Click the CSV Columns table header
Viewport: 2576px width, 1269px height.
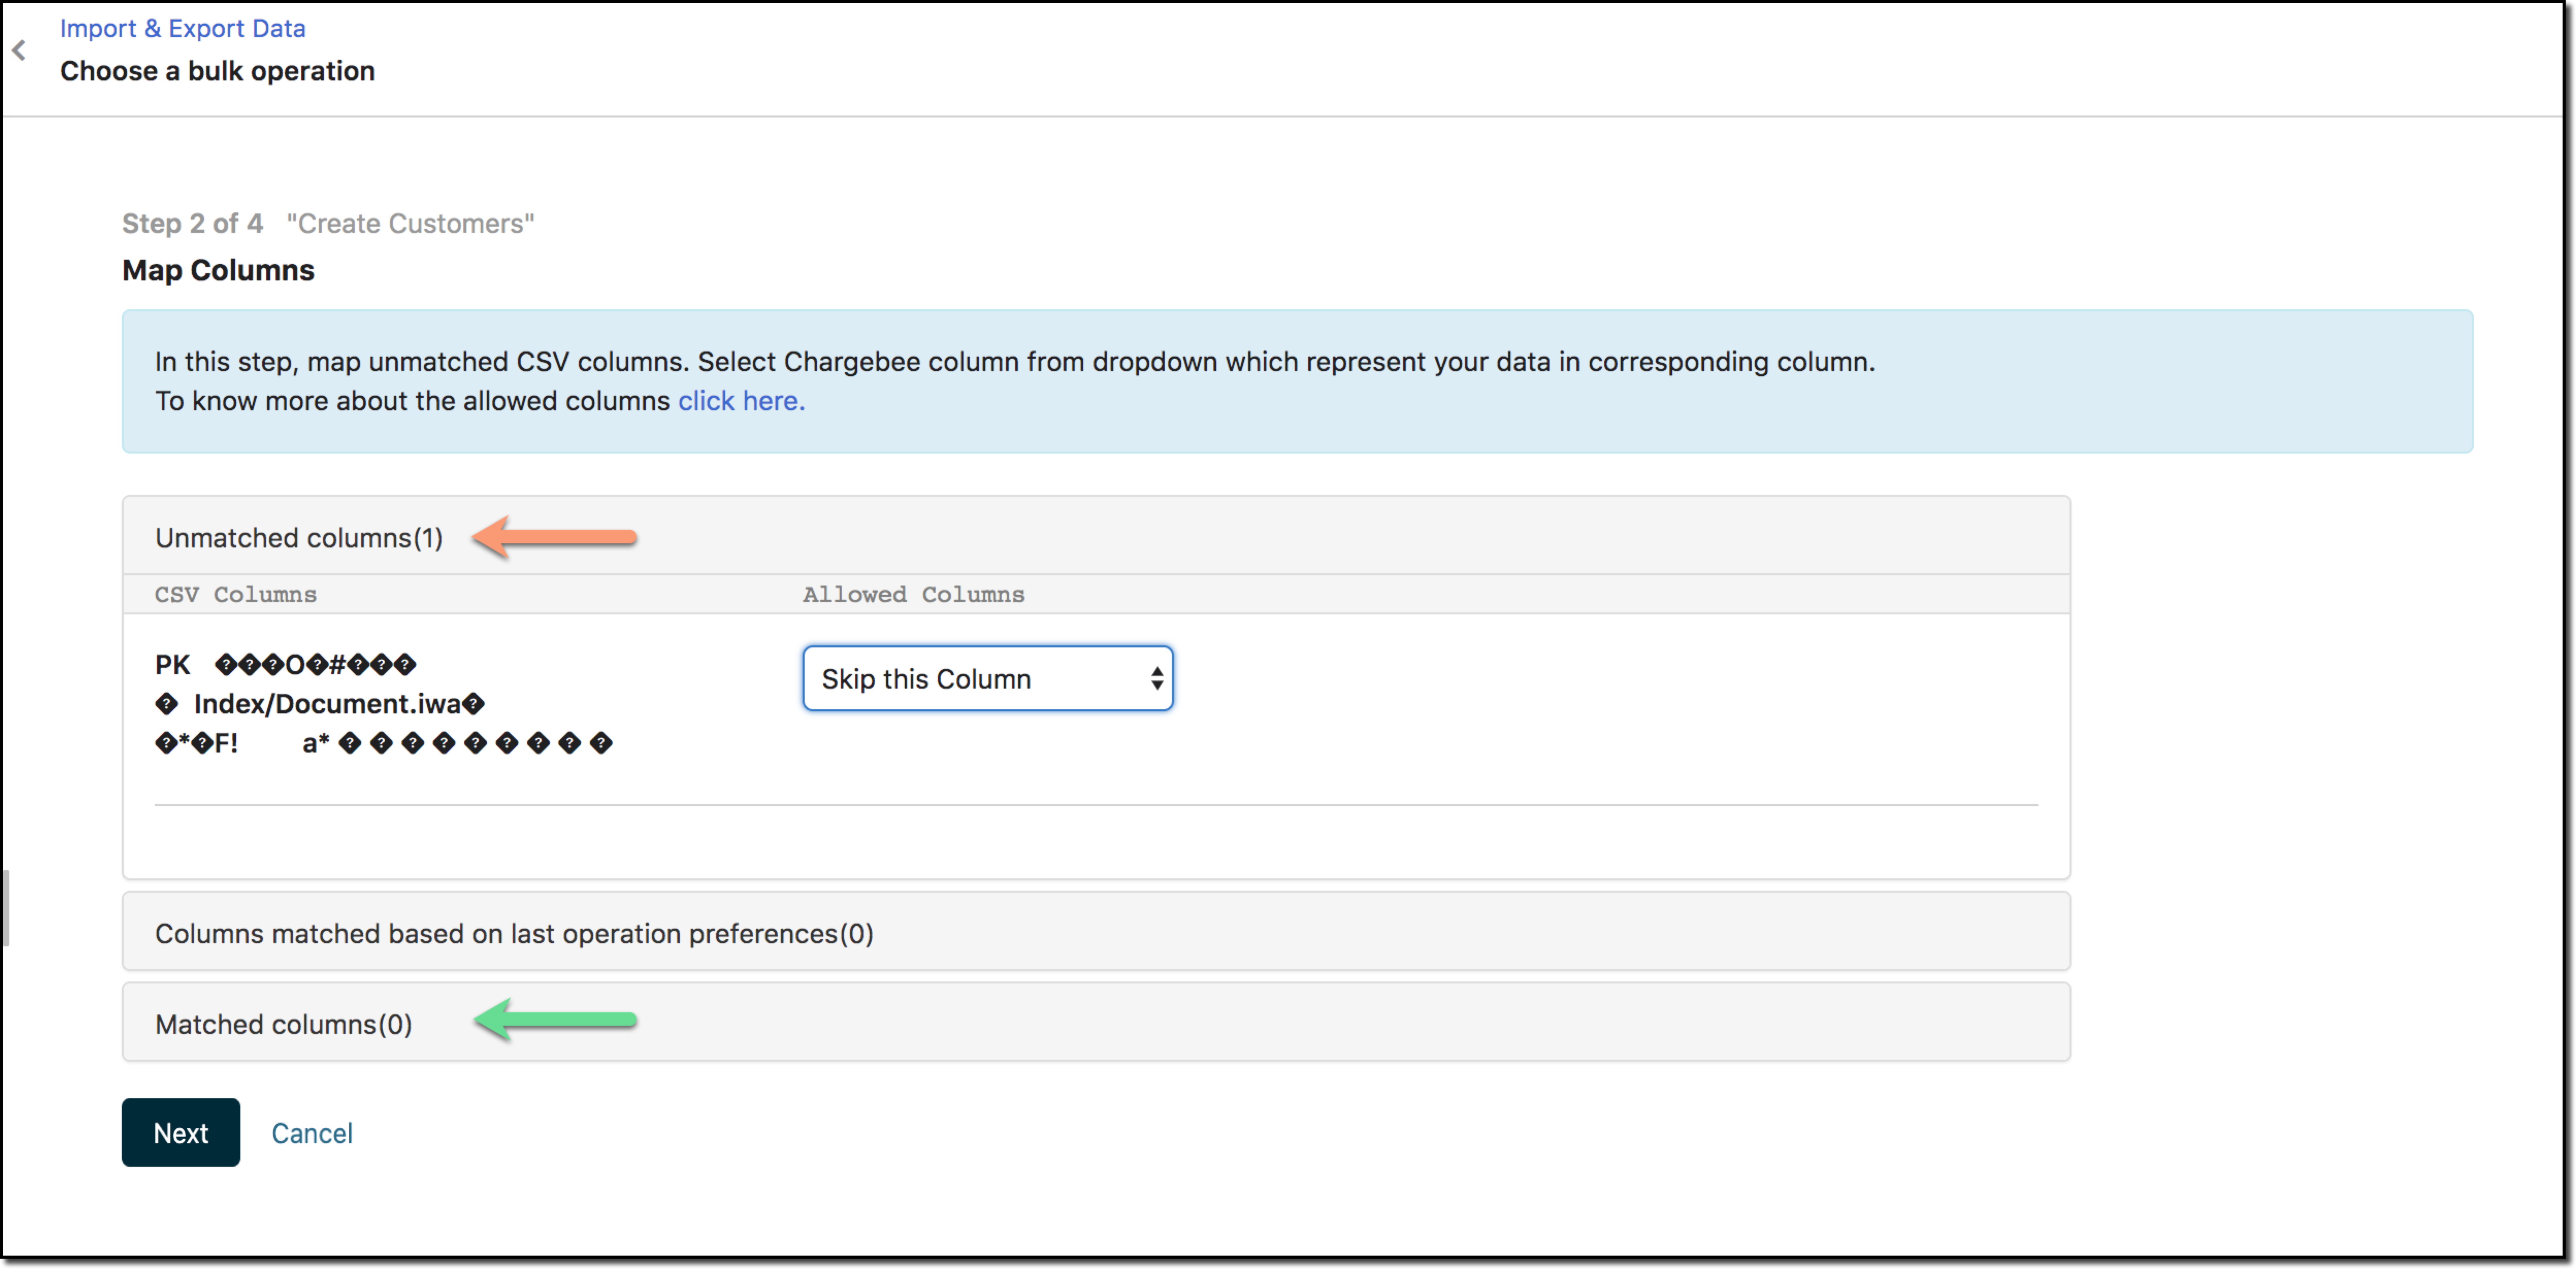235,594
